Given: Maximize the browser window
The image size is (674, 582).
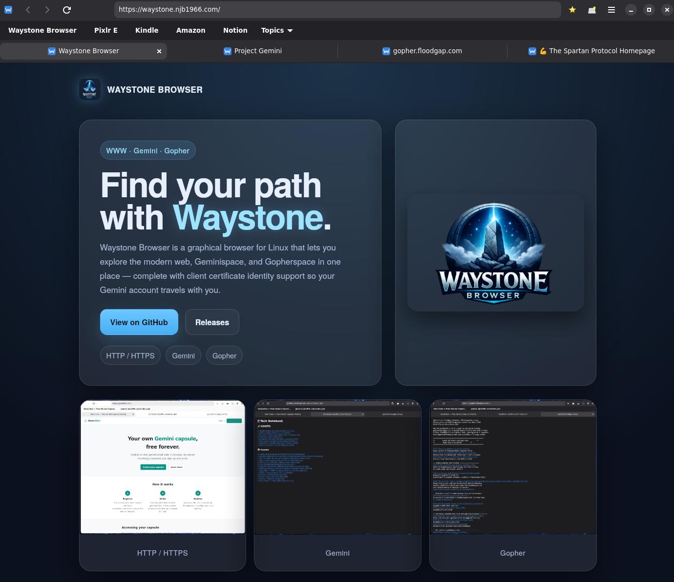Looking at the screenshot, I should pos(649,9).
